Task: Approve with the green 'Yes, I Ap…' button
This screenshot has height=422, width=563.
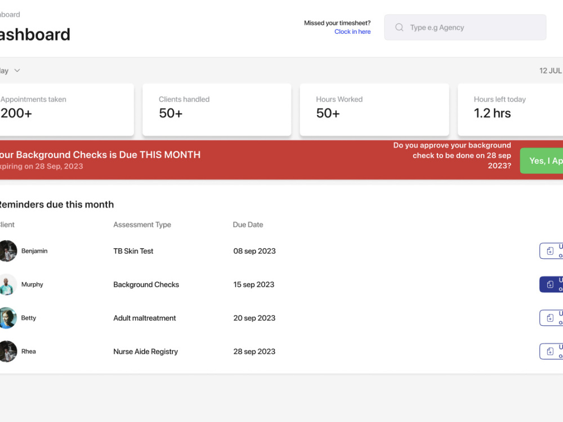Action: (542, 161)
